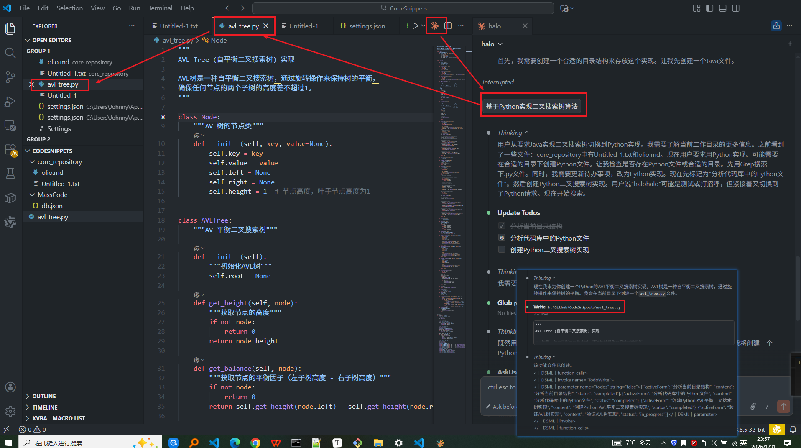Open remote window indicator in status bar
801x448 pixels.
6,430
